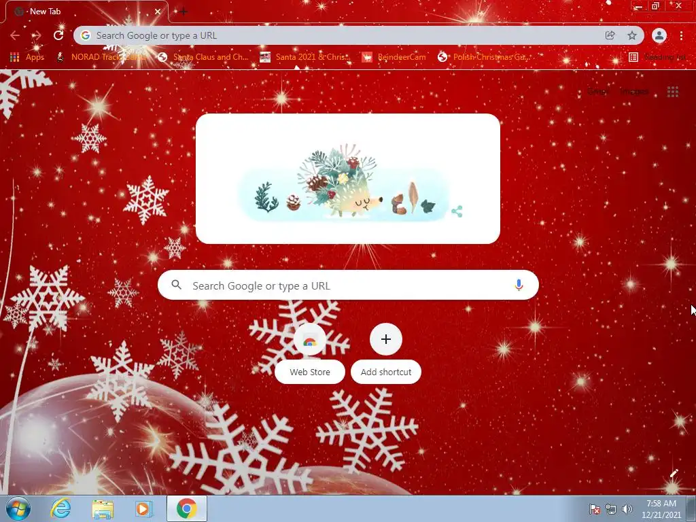
Task: Reload the page with the refresh icon
Action: (x=58, y=35)
